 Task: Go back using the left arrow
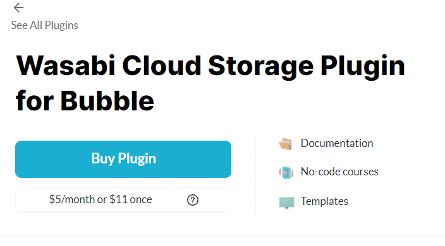click(x=18, y=8)
